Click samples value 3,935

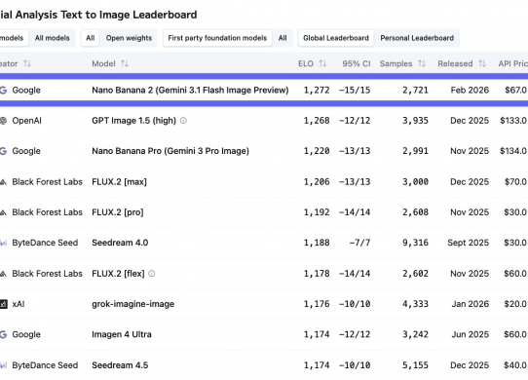point(416,120)
